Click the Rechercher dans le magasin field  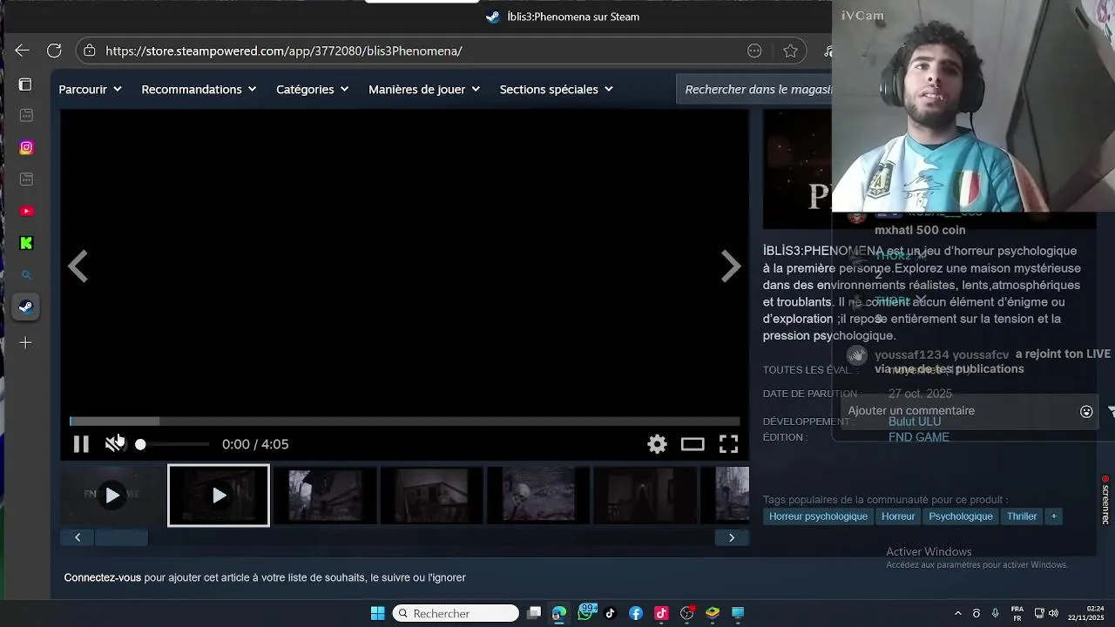[754, 89]
